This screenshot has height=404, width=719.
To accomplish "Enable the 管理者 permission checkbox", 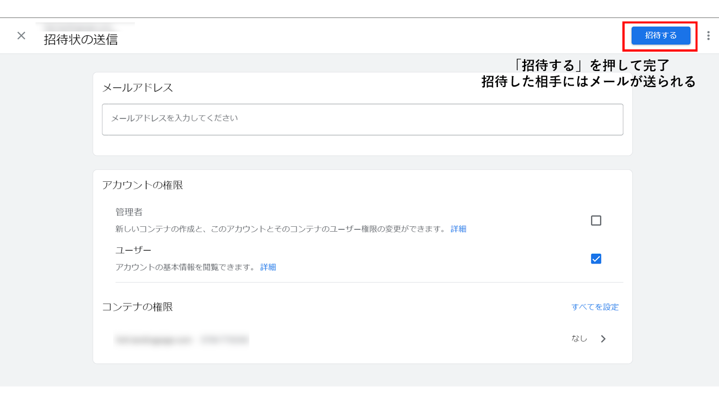I will 596,220.
